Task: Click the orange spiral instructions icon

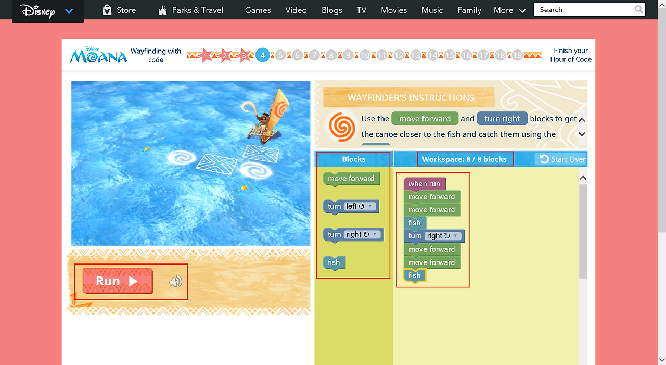Action: pyautogui.click(x=342, y=126)
